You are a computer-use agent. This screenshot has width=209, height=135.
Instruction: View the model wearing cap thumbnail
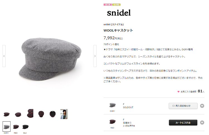coord(64,114)
